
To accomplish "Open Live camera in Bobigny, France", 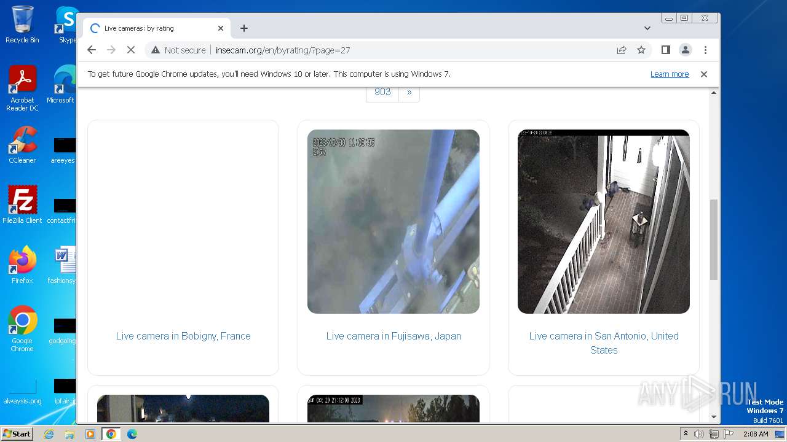I will 183,336.
